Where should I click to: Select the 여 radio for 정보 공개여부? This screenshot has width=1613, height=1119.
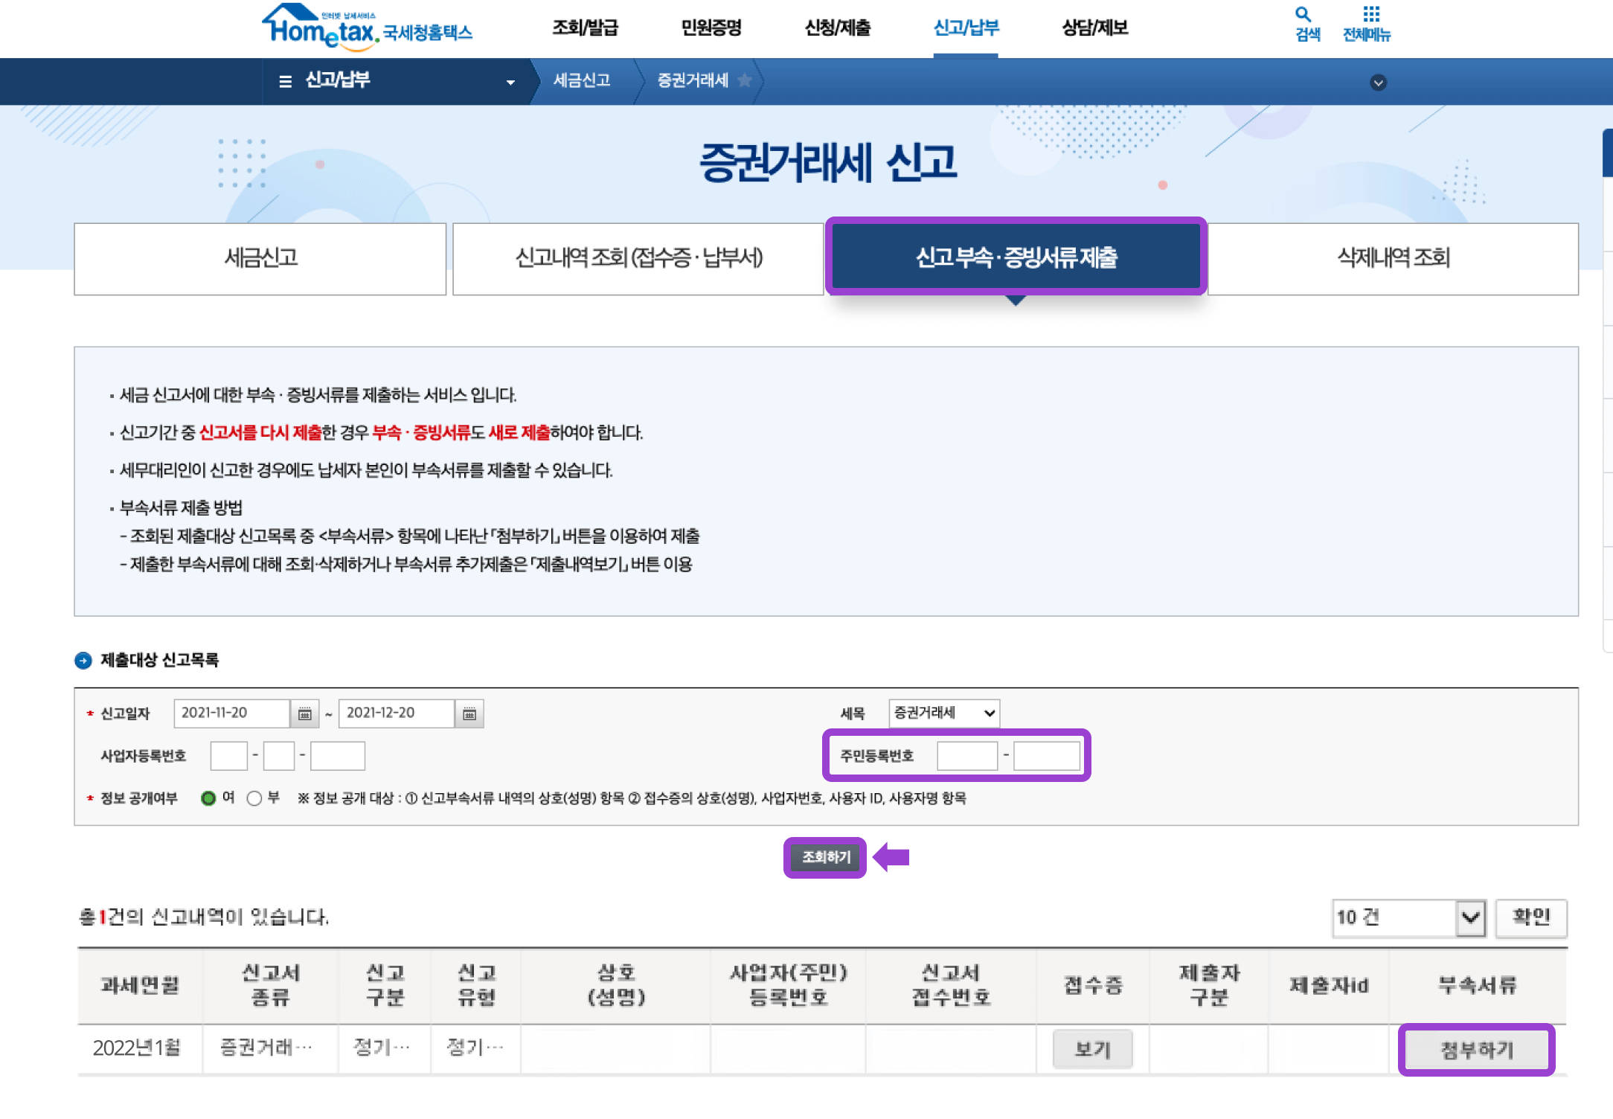209,798
